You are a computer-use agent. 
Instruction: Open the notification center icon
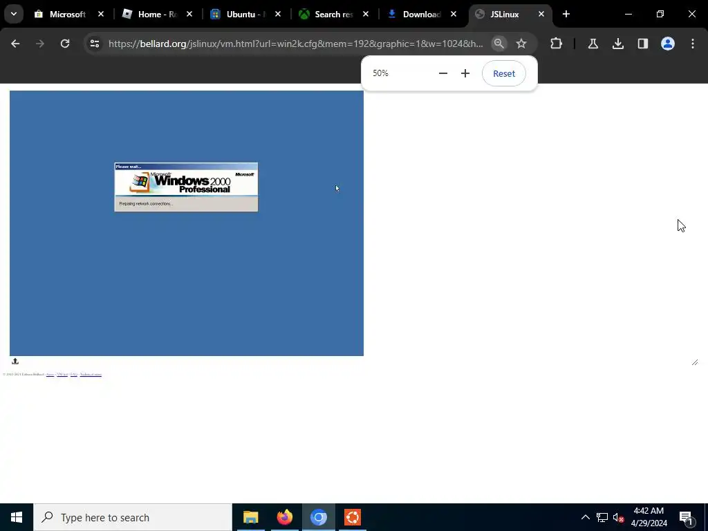click(x=686, y=517)
